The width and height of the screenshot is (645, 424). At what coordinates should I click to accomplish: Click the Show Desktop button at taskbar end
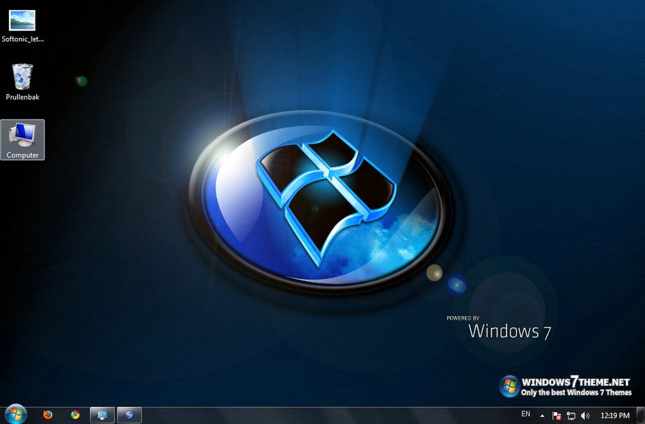click(x=641, y=415)
